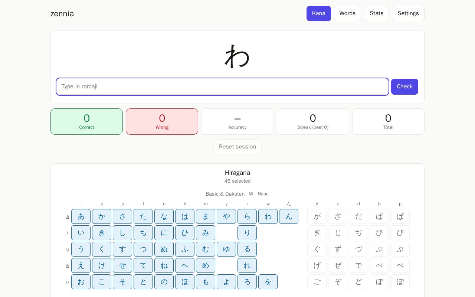Select None for kana selection
Viewport: 475px width, 297px height.
click(x=263, y=194)
